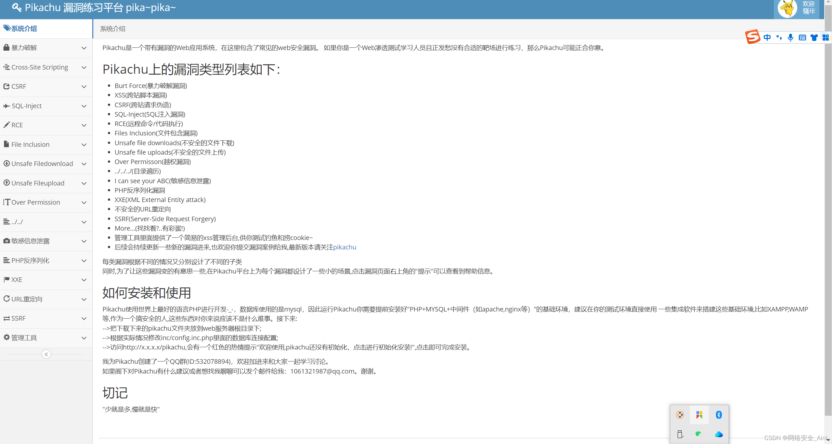Click the blue cloud tray icon
The image size is (832, 444).
click(719, 434)
